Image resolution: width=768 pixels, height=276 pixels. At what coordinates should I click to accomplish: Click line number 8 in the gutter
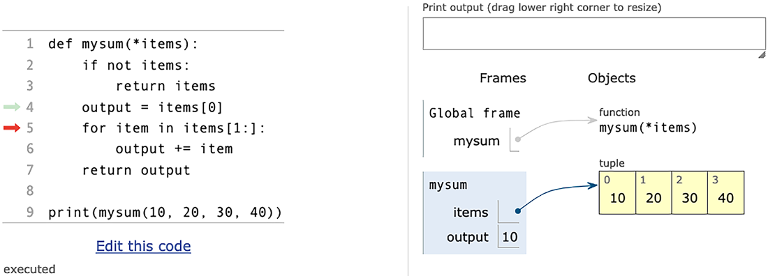(30, 192)
